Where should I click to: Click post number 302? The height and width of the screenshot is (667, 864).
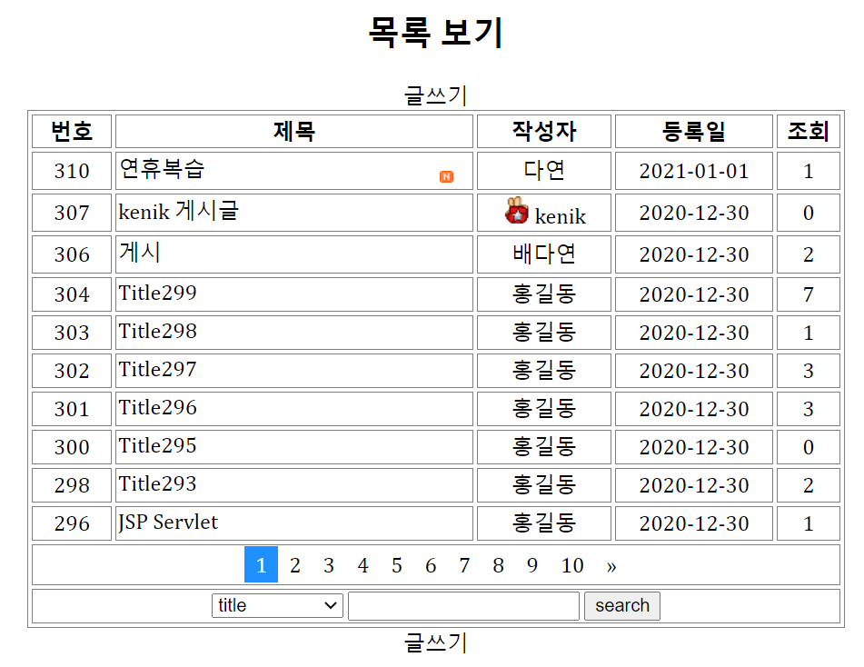click(x=72, y=371)
